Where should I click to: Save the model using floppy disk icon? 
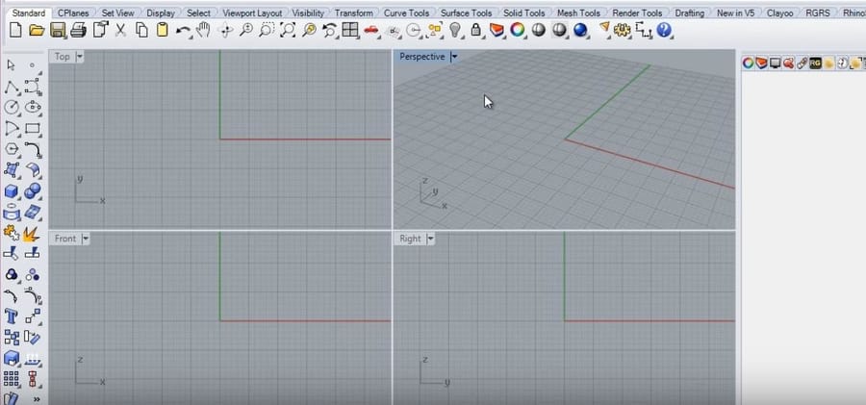58,31
